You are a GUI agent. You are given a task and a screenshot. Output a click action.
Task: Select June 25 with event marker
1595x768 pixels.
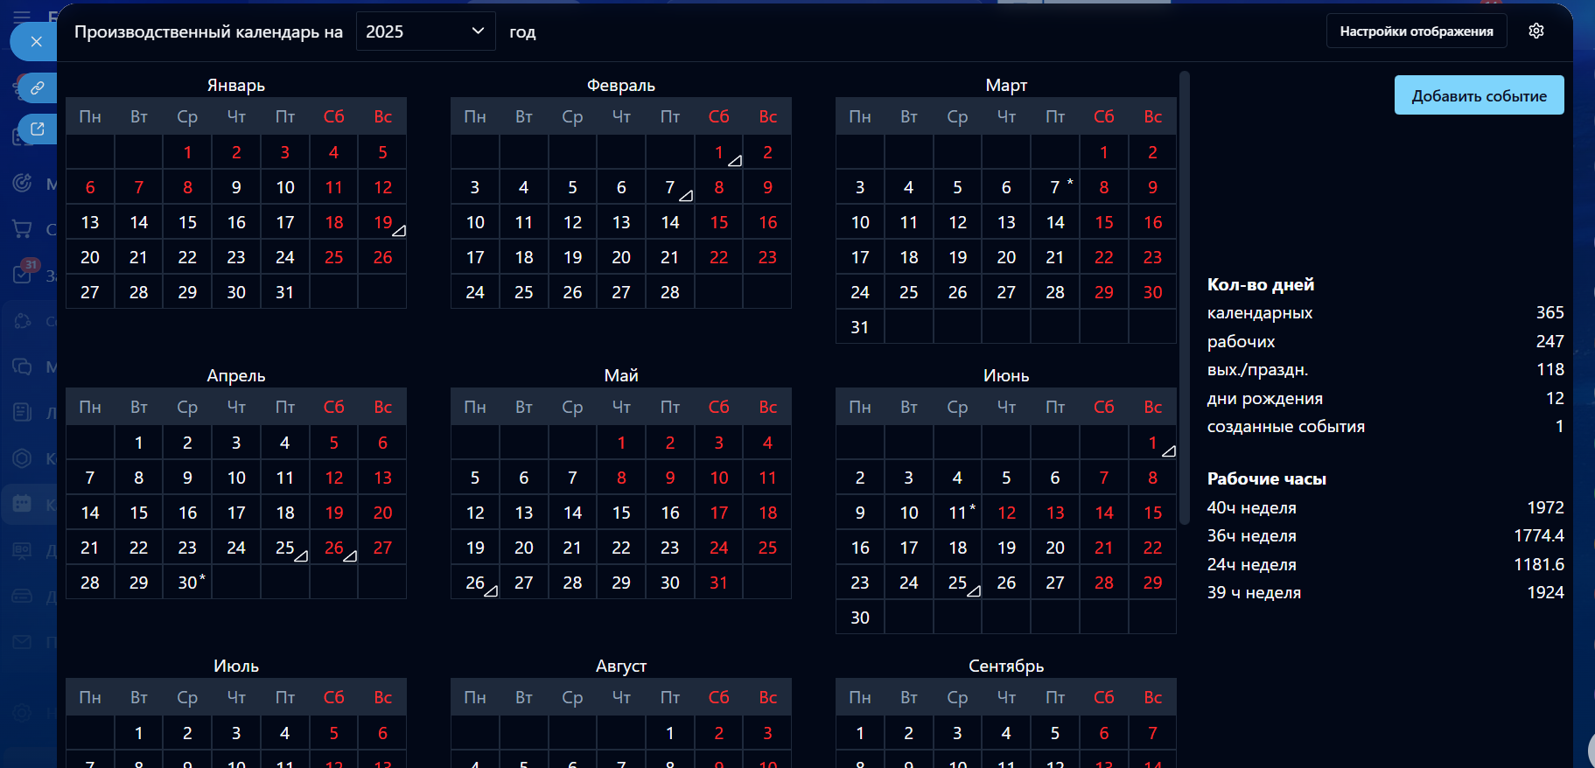958,583
